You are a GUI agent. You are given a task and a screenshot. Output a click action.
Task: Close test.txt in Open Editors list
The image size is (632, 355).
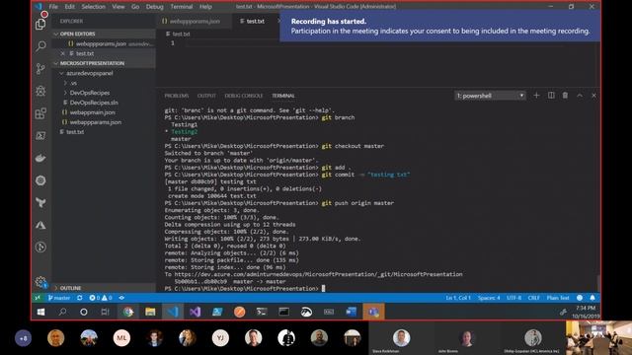[x=63, y=53]
